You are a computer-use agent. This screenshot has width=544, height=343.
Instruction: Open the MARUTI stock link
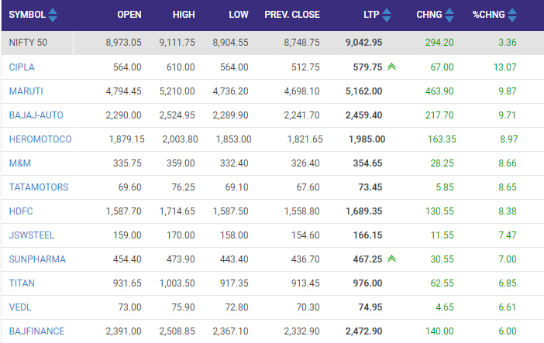pyautogui.click(x=26, y=91)
